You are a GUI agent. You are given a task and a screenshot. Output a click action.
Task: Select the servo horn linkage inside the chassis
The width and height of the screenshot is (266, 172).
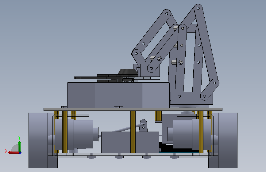pos(143,125)
